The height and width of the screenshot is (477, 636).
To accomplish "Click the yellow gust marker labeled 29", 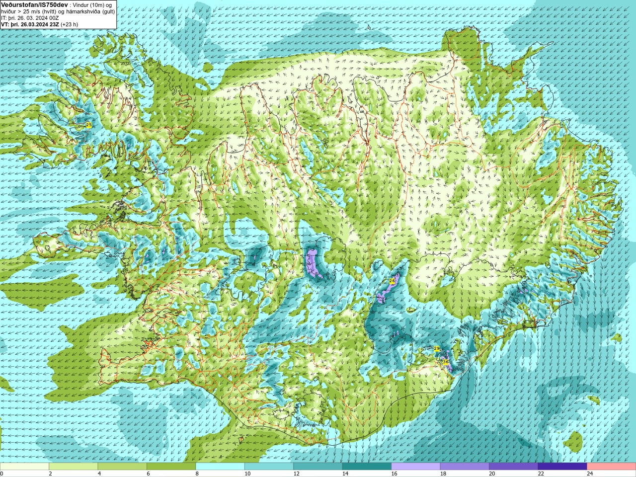I will [x=437, y=349].
